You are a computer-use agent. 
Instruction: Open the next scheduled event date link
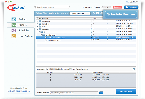click(x=19, y=91)
